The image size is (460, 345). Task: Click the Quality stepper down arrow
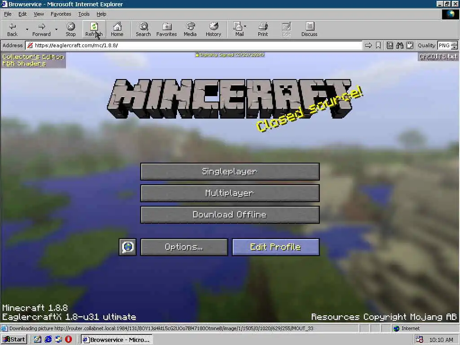pyautogui.click(x=455, y=47)
